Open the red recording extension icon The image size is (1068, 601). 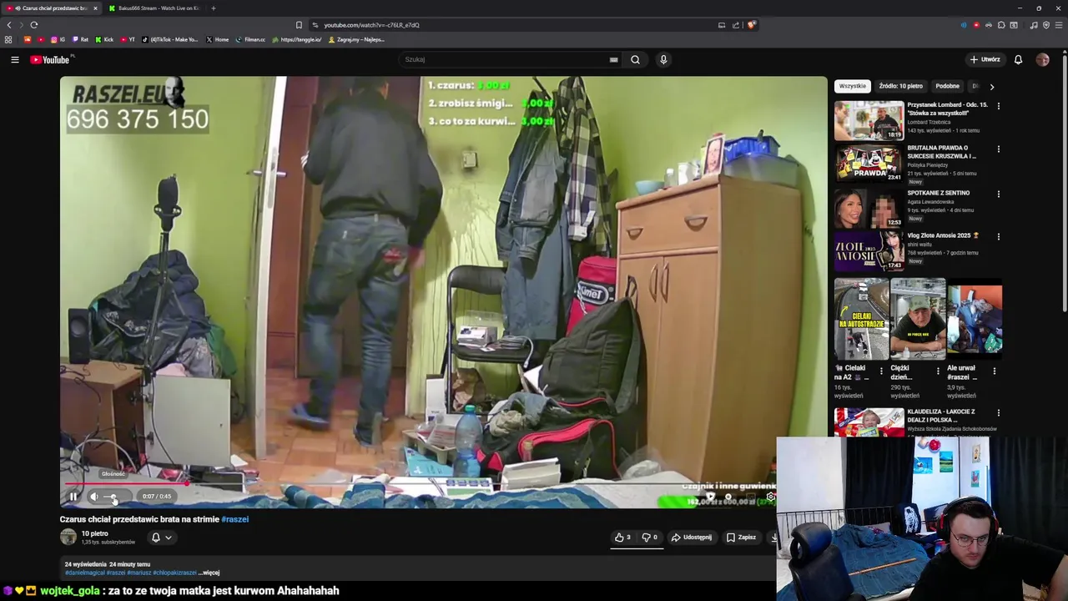pyautogui.click(x=976, y=25)
